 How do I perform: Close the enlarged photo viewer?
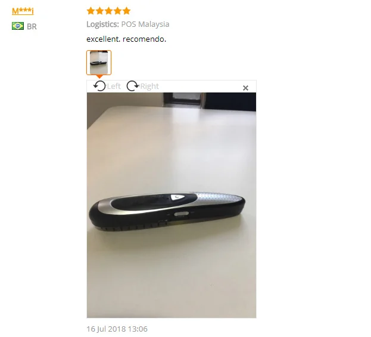pos(245,88)
